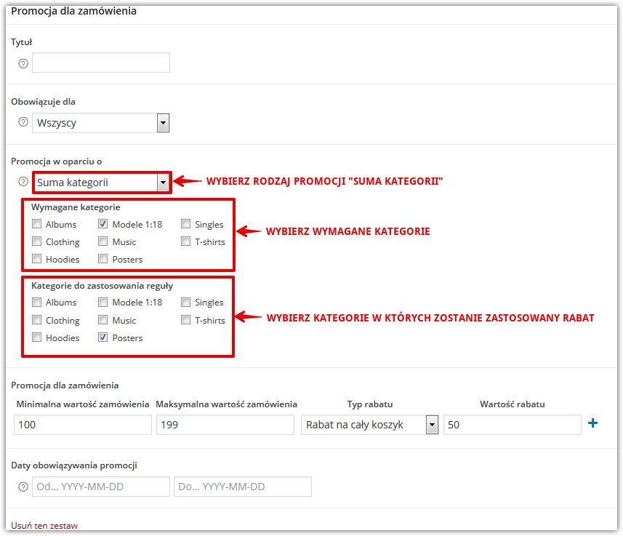Check Music in Kategorie do zastosowania reguły
Screen dimensions: 623x536
click(103, 320)
